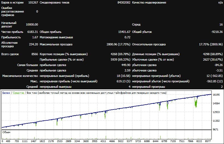Click the expected payoff value 0.72
Image resolution: width=224 pixels, height=144 pixels.
128,37
